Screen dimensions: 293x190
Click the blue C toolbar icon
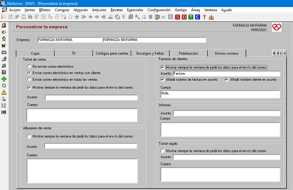[x=198, y=17]
